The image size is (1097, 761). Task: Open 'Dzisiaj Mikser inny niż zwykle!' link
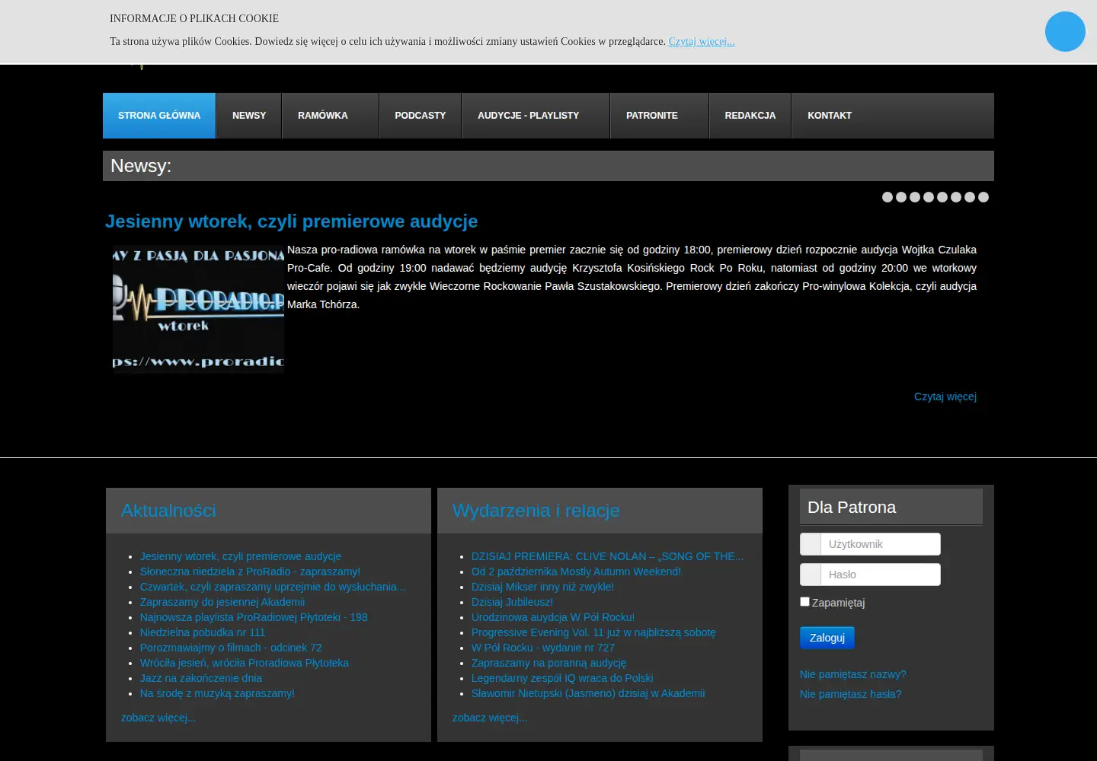point(542,587)
